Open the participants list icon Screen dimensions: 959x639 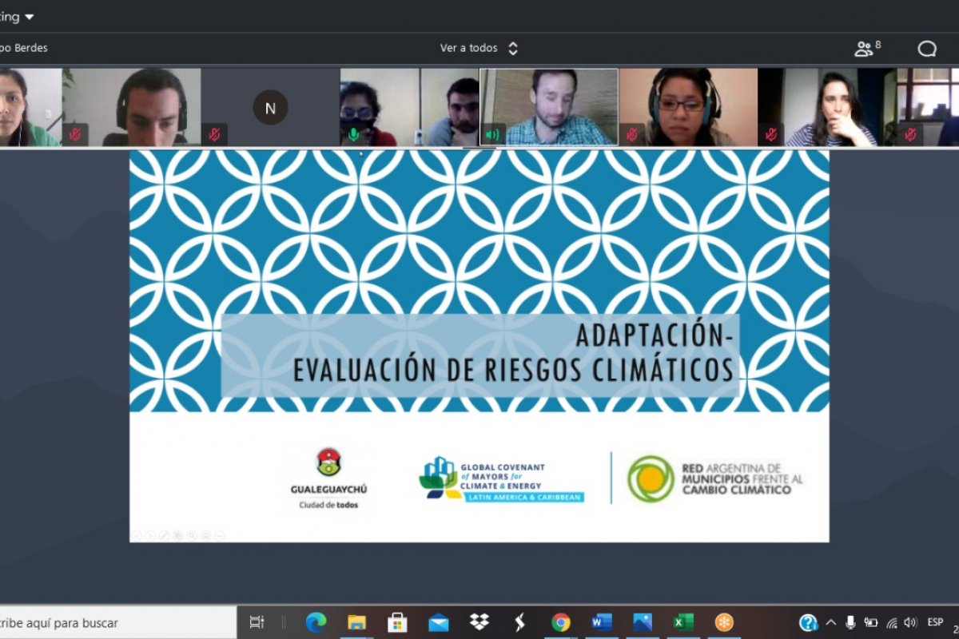[x=865, y=49]
